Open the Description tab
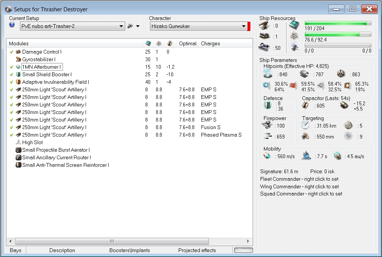The width and height of the screenshot is (382, 257). click(x=62, y=250)
